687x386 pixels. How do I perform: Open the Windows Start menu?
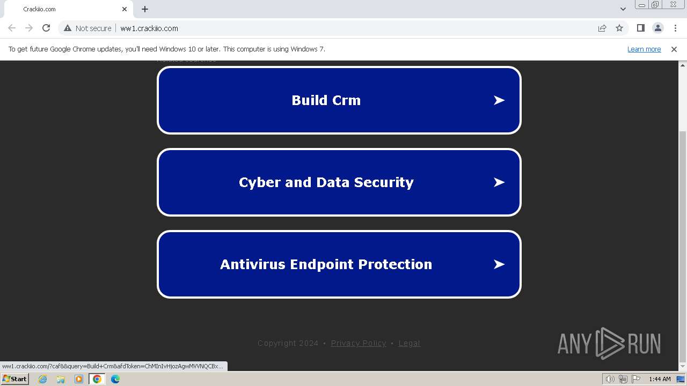point(15,379)
